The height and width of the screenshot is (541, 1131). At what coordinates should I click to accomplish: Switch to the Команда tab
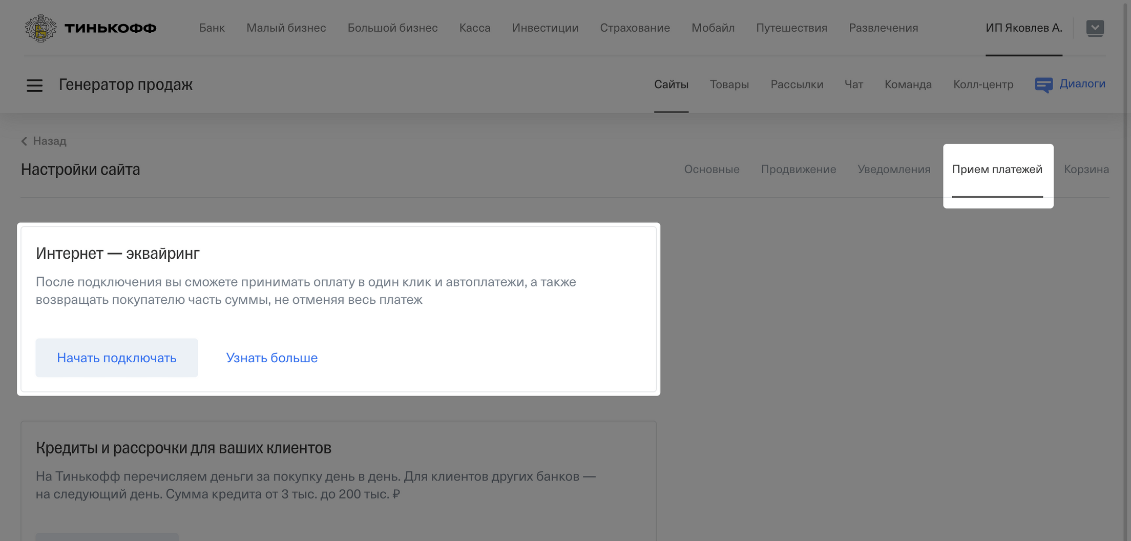point(908,85)
